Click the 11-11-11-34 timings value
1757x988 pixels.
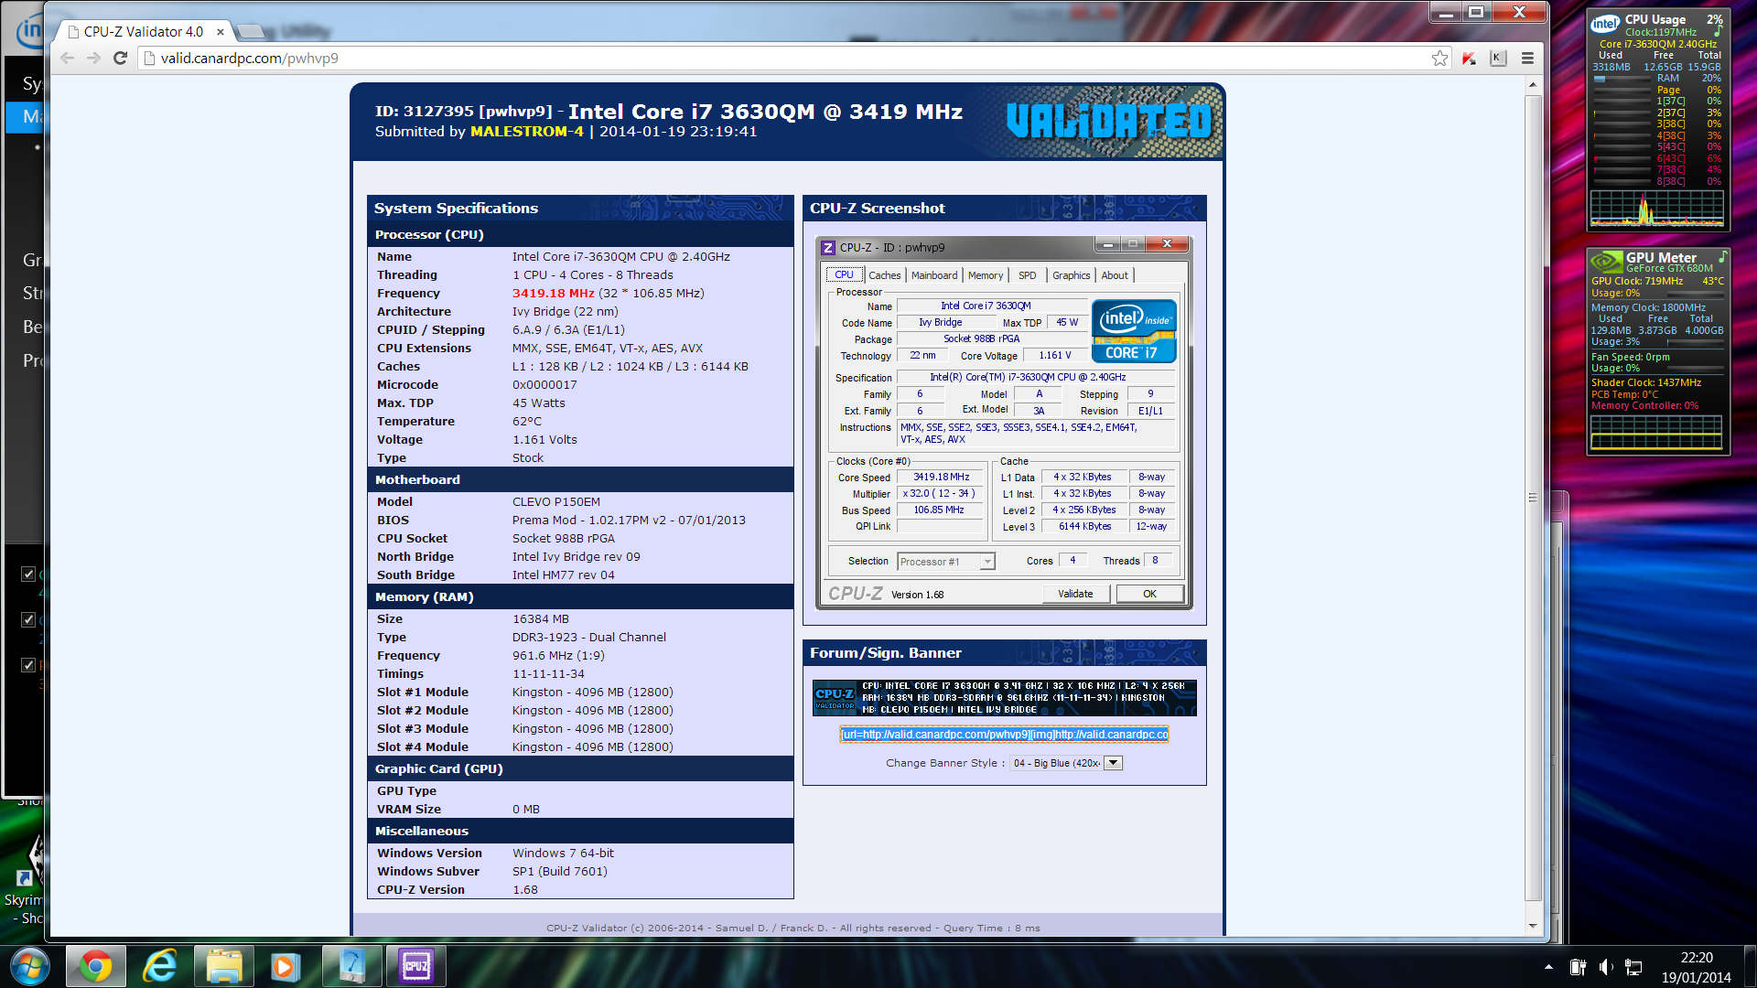pos(548,674)
